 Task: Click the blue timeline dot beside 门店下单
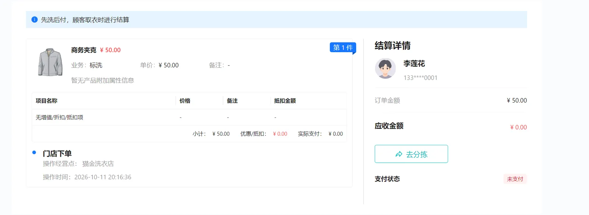[34, 152]
